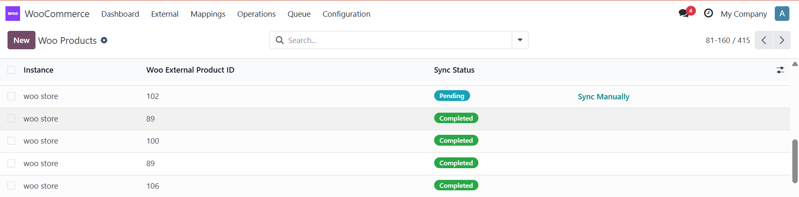Open the user avatar A menu
799x197 pixels.
(x=782, y=14)
